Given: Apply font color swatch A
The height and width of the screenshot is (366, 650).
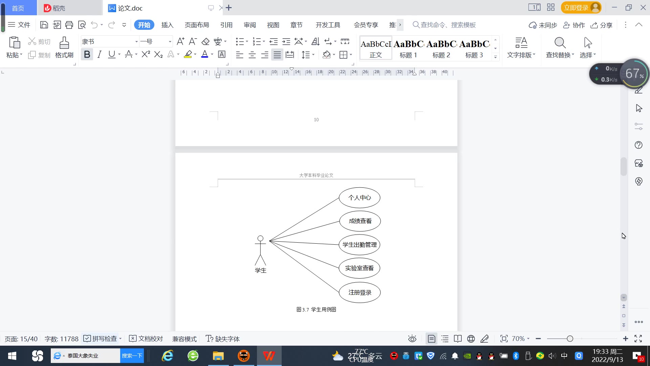Looking at the screenshot, I should click(204, 54).
